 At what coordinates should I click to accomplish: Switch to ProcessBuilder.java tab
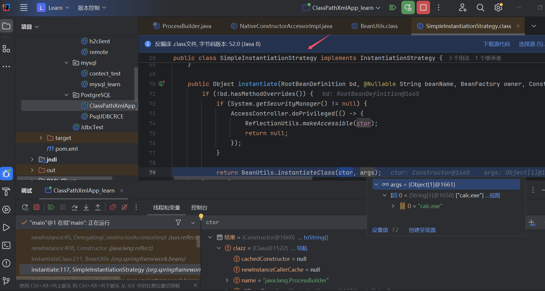click(182, 26)
